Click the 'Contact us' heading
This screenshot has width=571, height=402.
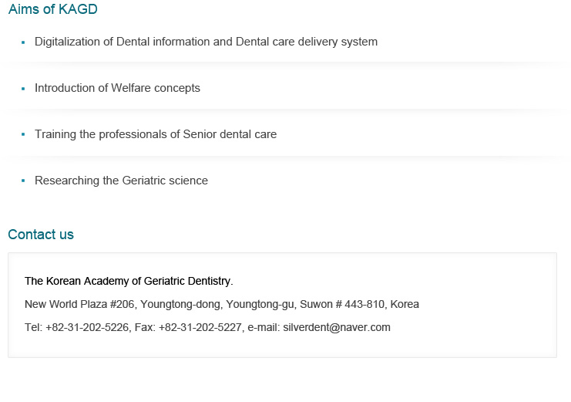[x=41, y=235]
